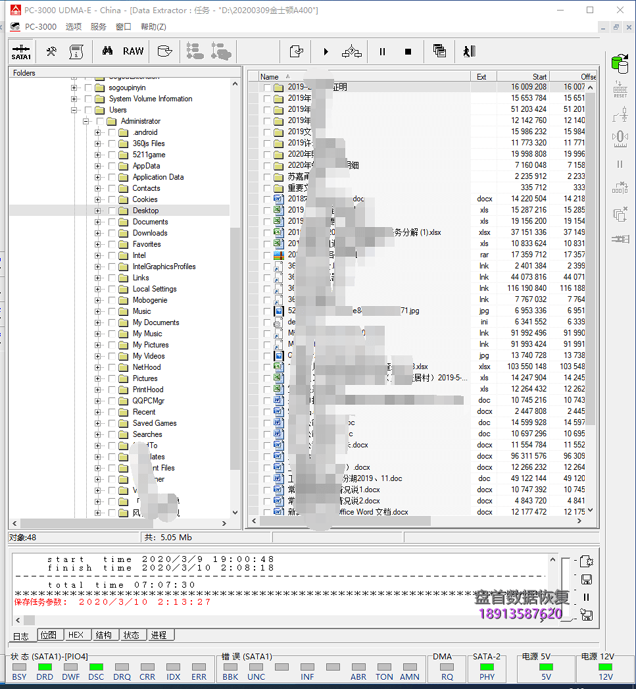
Task: Click the log settings icon with gear
Action: pos(587,561)
